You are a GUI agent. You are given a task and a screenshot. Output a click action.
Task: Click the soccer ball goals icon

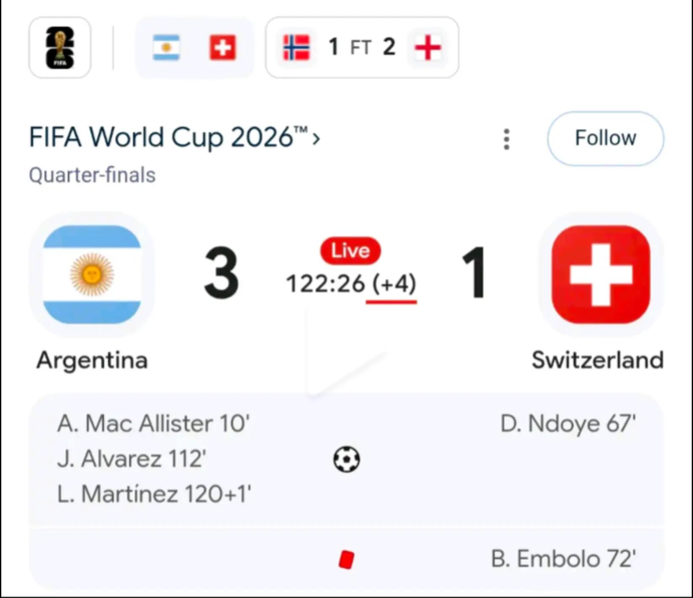(x=346, y=459)
